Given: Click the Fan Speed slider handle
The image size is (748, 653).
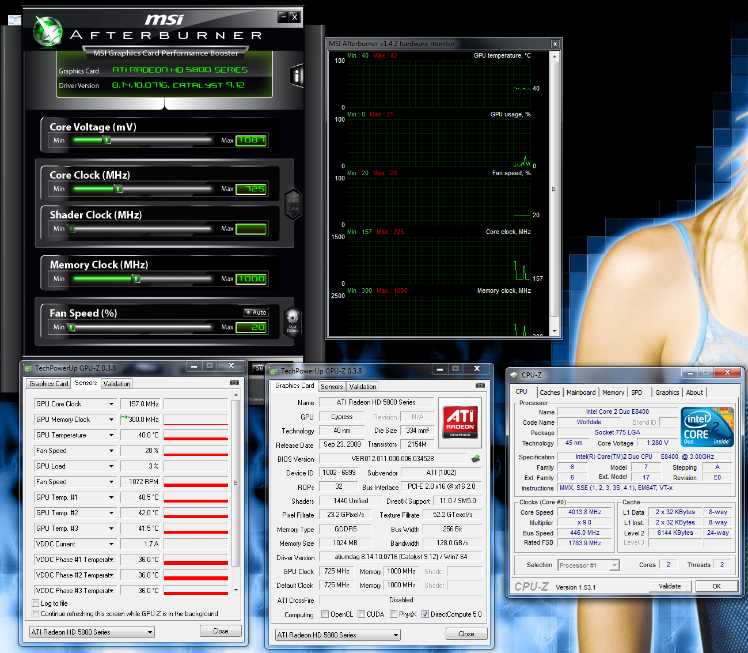Looking at the screenshot, I should point(71,327).
